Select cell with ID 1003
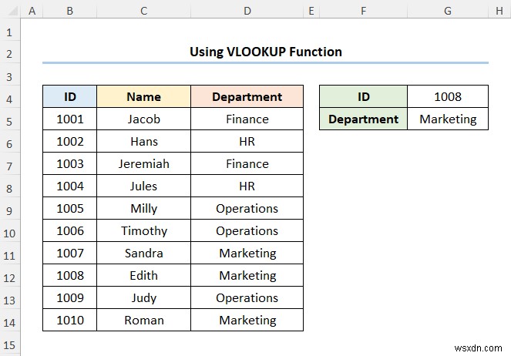This screenshot has width=511, height=356. (x=69, y=163)
